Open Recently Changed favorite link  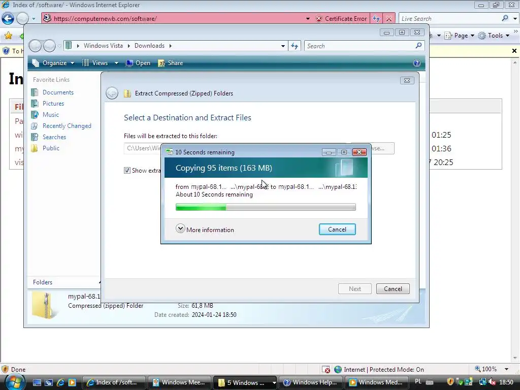click(x=67, y=126)
